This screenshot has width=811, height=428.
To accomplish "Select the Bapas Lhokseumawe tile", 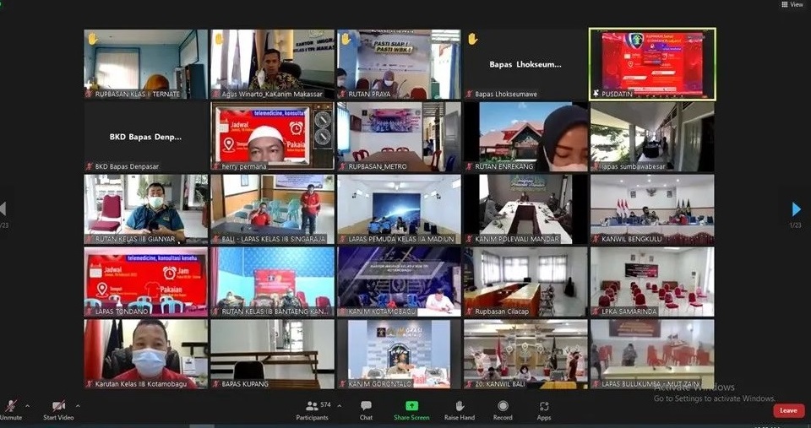I will click(x=525, y=64).
